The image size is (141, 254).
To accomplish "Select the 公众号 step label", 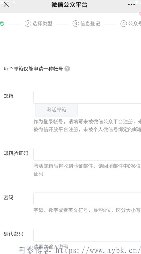I will click(134, 24).
